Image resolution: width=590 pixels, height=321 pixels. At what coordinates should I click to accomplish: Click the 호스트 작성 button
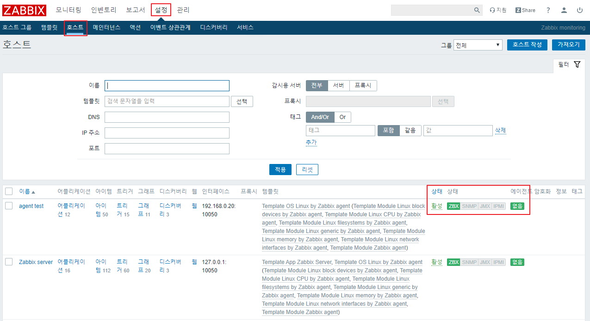528,45
